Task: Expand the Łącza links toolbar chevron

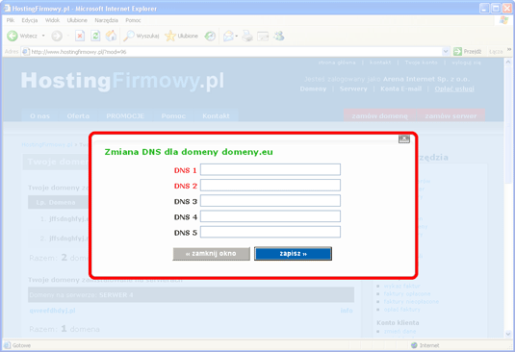Action: coord(509,50)
